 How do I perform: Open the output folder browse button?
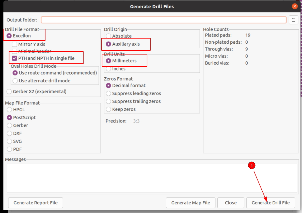point(293,20)
